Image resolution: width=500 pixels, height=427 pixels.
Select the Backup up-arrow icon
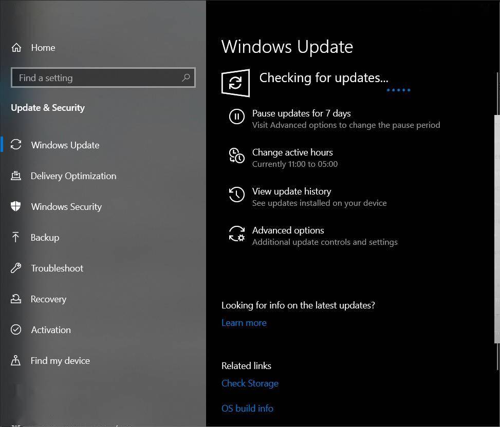point(16,237)
